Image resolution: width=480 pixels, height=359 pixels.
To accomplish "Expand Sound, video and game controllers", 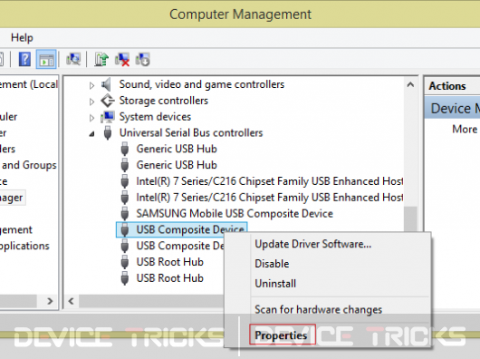I will 91,85.
